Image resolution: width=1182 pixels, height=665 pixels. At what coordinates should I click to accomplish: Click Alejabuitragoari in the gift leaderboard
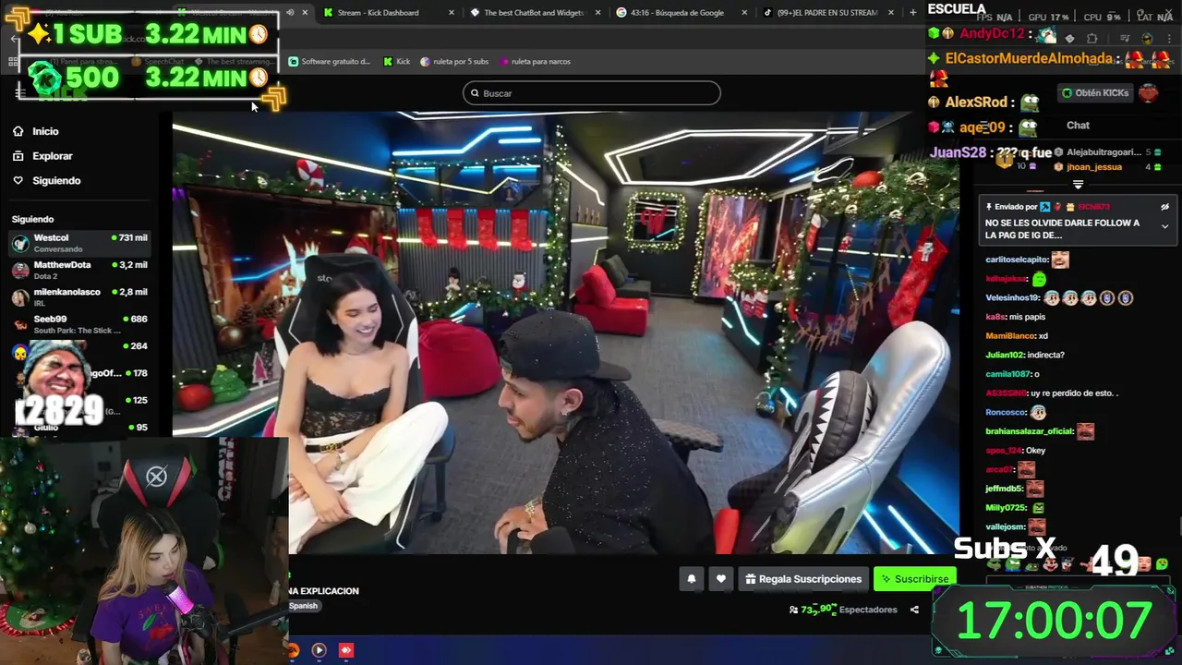[x=1104, y=152]
